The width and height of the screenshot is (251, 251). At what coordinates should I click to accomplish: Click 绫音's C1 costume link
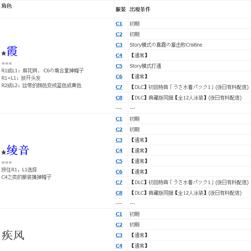(x=119, y=119)
